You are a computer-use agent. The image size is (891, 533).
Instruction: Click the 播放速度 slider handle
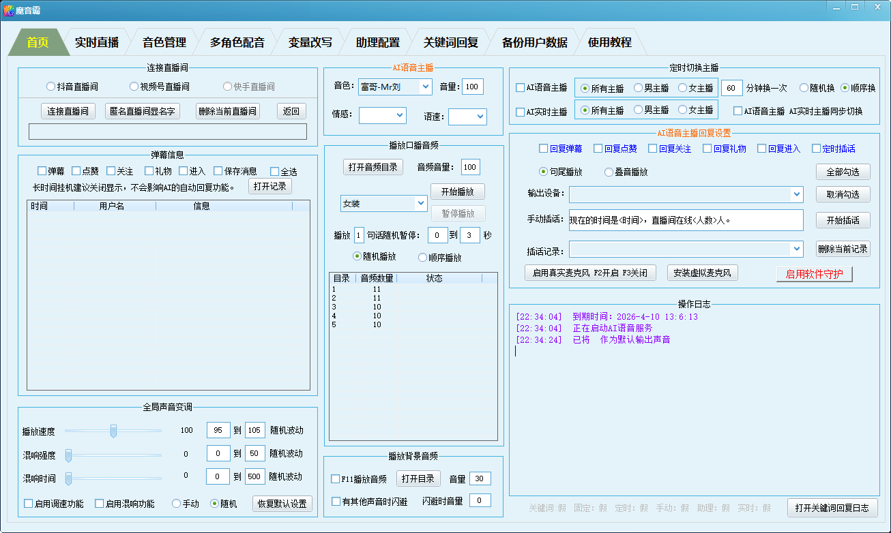[x=113, y=431]
